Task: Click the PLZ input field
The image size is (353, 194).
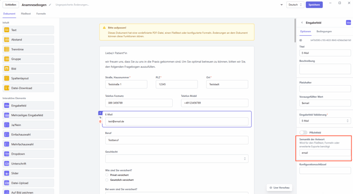Action: 177,84
